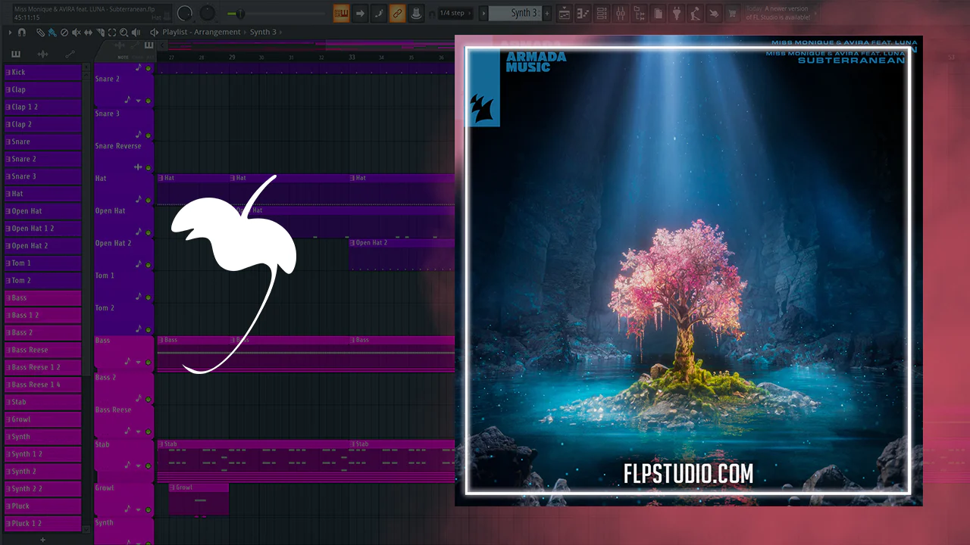Open the Playlist options menu arrow
970x545 pixels.
pyautogui.click(x=10, y=32)
